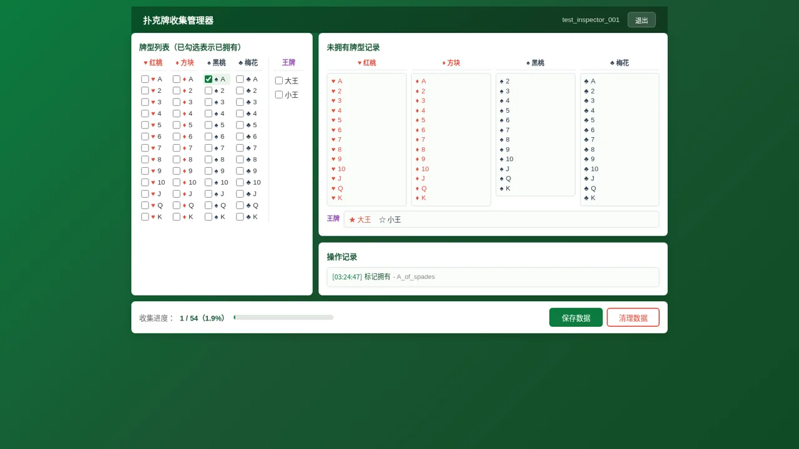This screenshot has width=799, height=449.
Task: Check the heart K checkbox
Action: pos(145,216)
